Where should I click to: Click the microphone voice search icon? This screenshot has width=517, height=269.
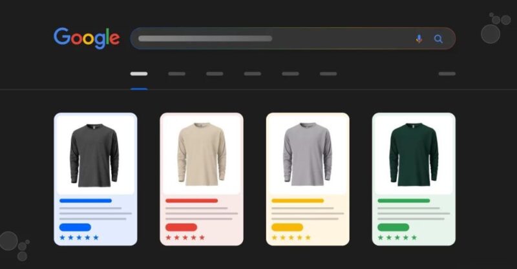pyautogui.click(x=419, y=39)
